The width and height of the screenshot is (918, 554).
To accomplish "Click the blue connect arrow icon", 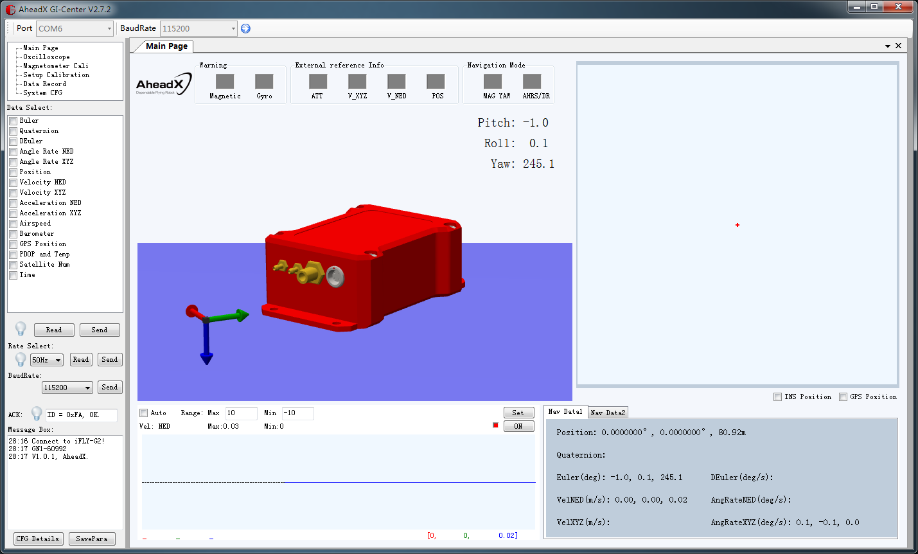I will point(245,28).
